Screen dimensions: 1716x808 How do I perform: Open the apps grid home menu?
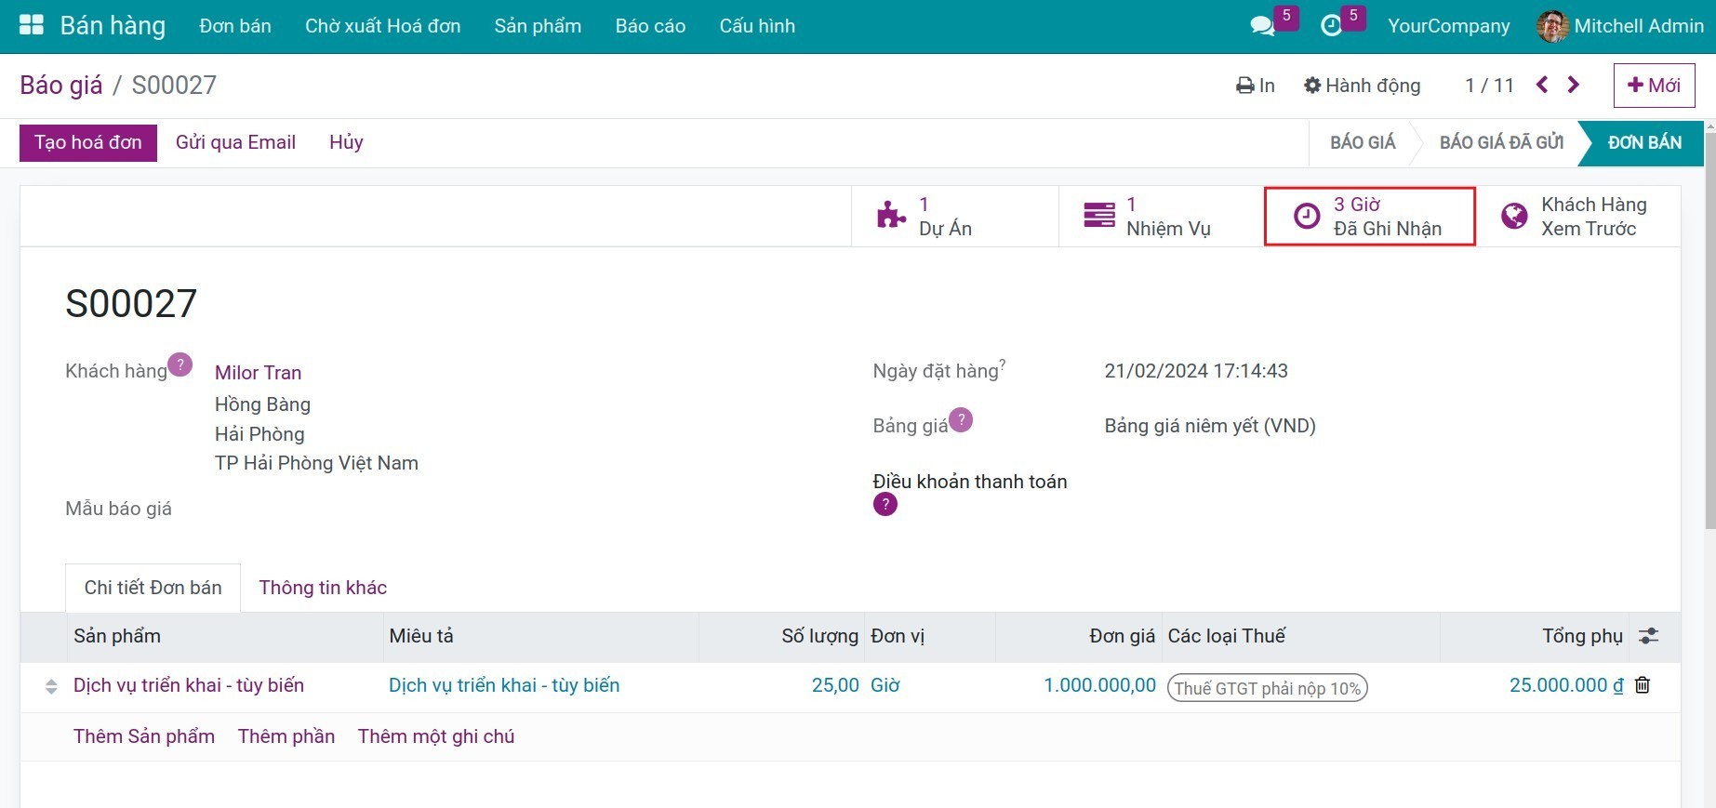click(32, 25)
